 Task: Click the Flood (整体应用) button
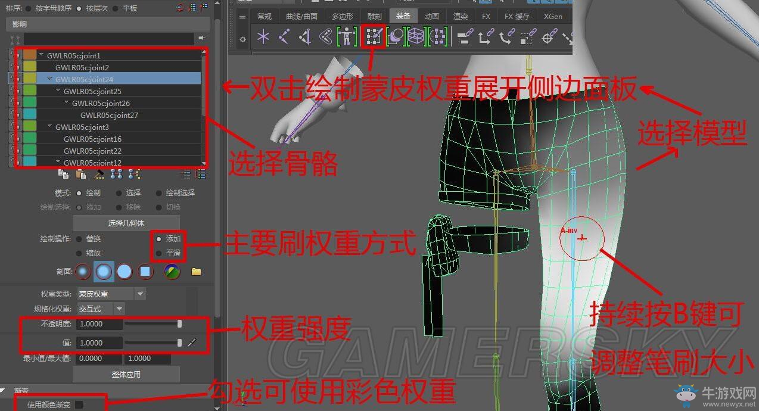(x=126, y=375)
